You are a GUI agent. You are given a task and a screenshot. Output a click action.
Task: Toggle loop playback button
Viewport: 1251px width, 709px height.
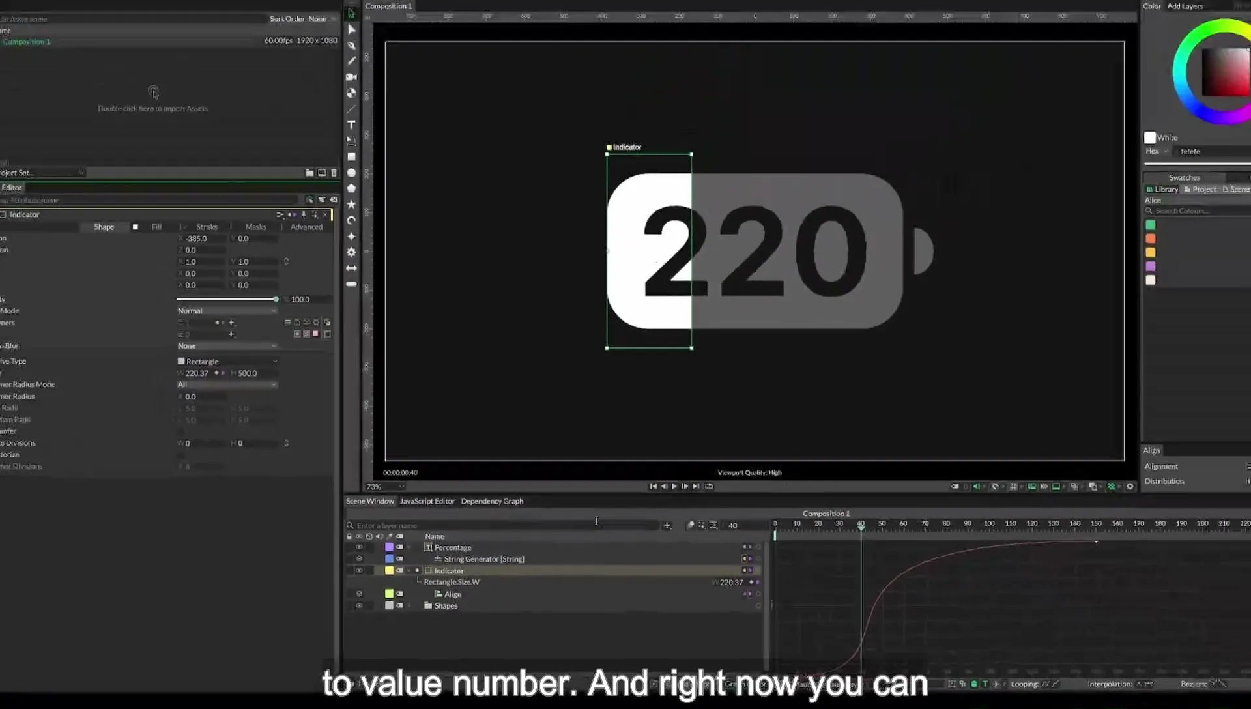tap(709, 486)
